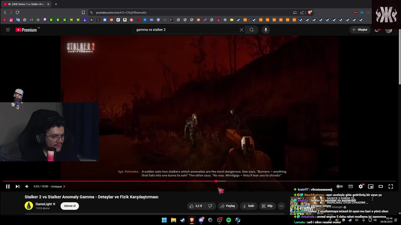
Task: Mute the video volume
Action: (27, 187)
